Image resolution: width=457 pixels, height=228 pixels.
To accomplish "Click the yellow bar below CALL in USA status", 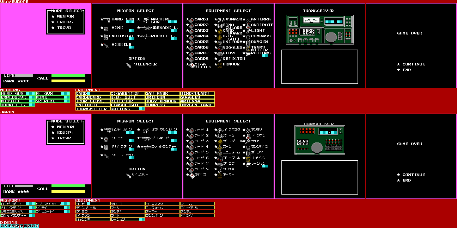I will pyautogui.click(x=68, y=81).
